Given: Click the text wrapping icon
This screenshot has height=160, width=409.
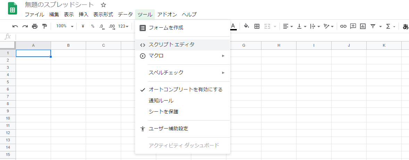Looking at the screenshot, I should click(313, 26).
